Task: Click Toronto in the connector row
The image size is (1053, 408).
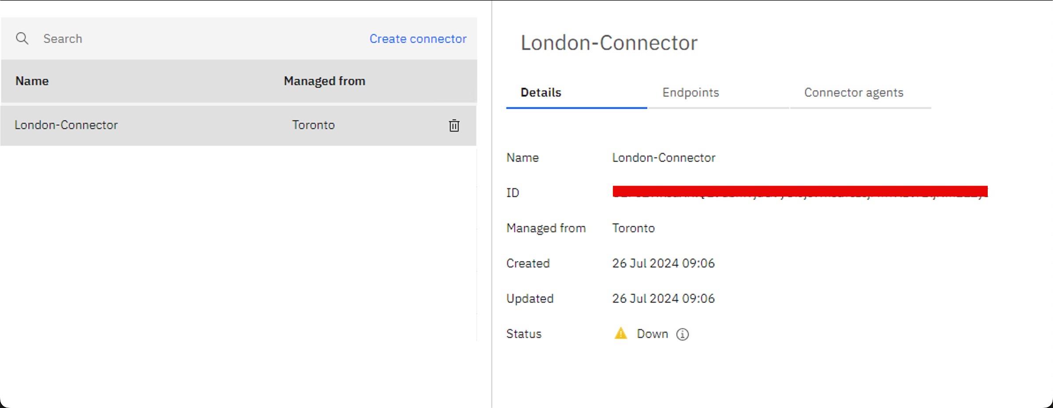Action: pyautogui.click(x=313, y=125)
